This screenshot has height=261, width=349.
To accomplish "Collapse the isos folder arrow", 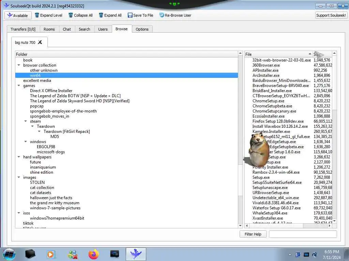I will [x=19, y=213].
